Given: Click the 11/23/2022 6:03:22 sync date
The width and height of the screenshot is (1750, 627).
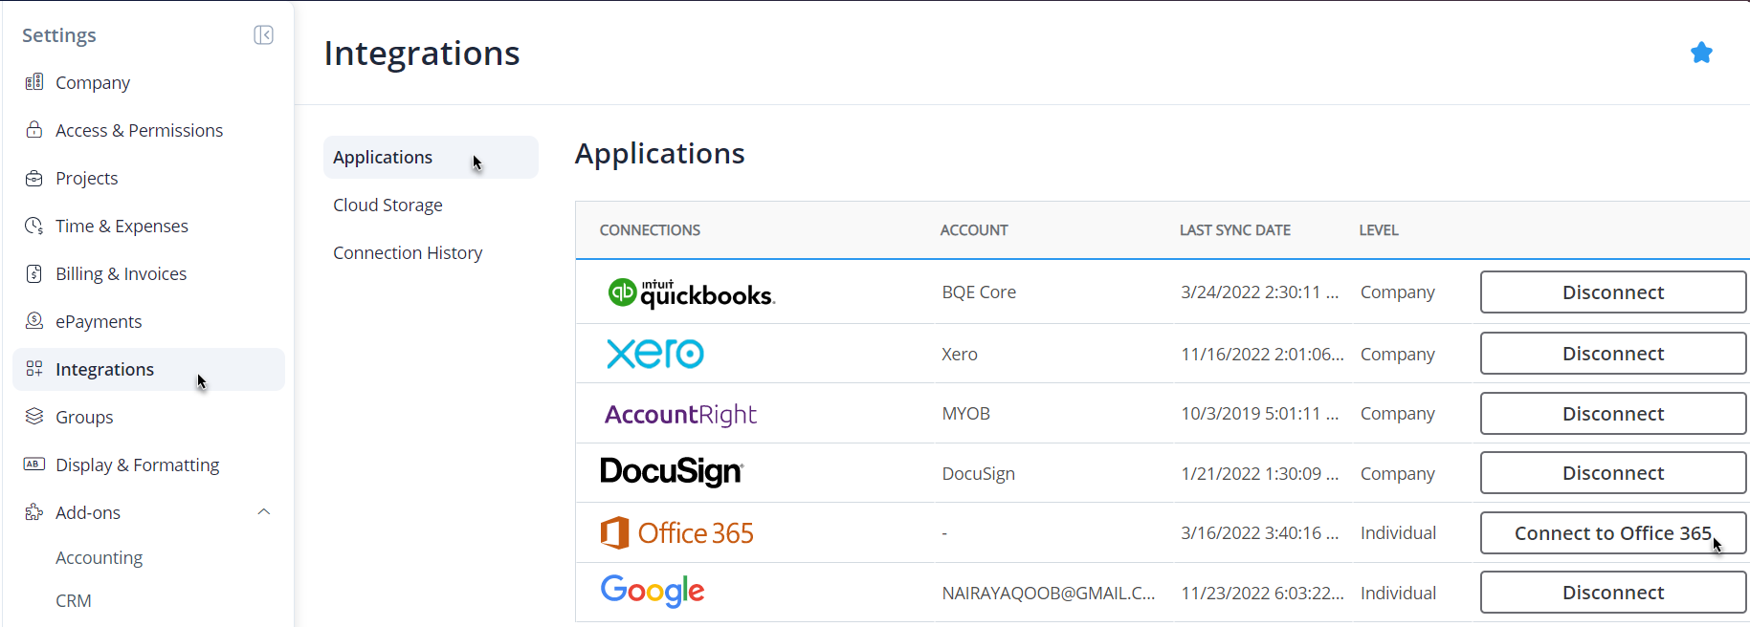Looking at the screenshot, I should [x=1262, y=594].
